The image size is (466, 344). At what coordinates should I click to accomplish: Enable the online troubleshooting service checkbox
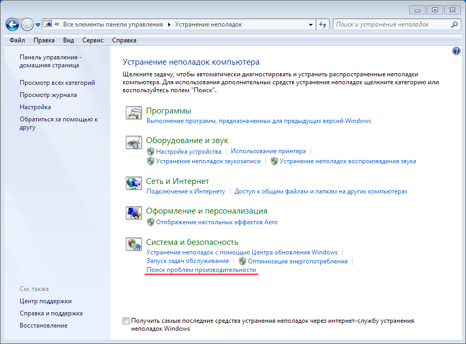point(126,321)
